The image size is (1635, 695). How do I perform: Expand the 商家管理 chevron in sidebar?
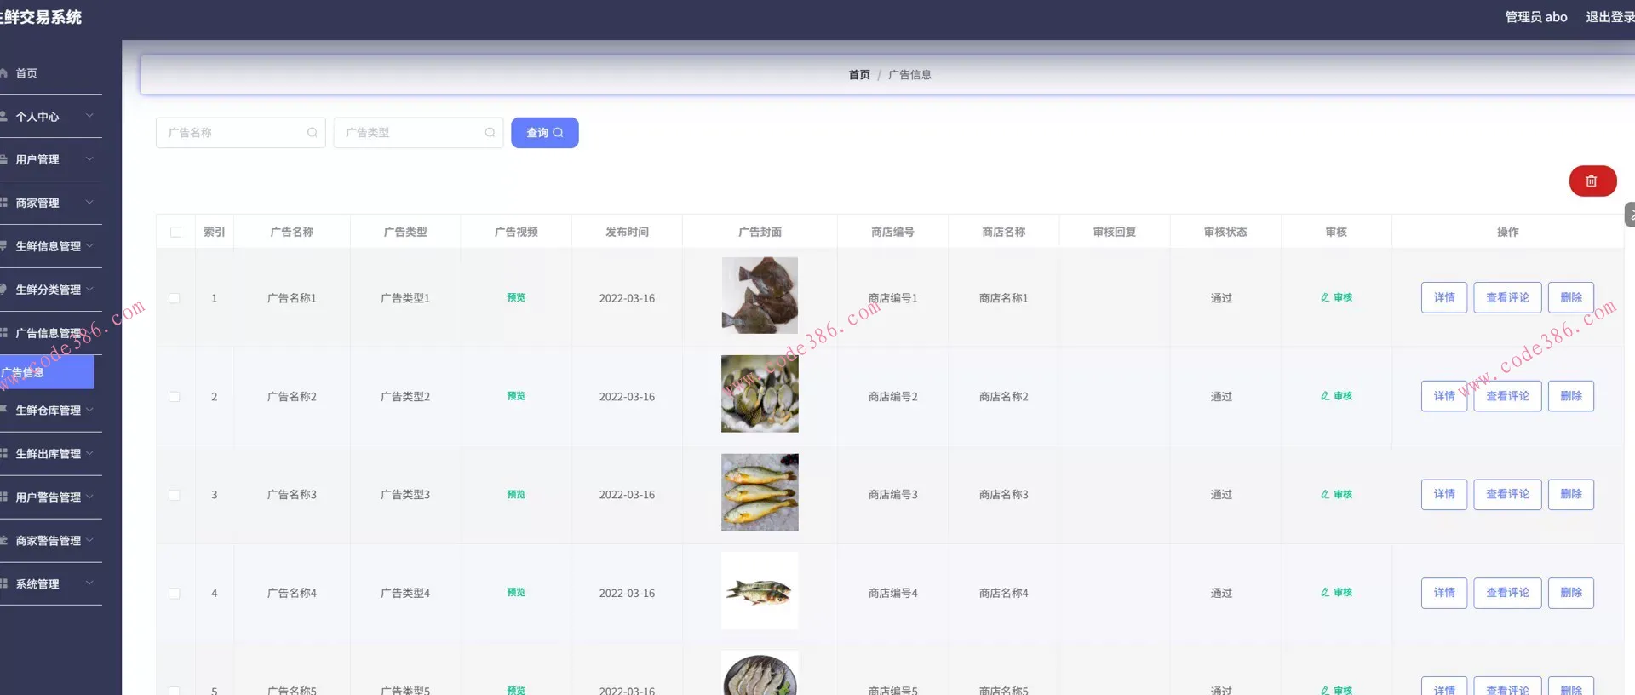(89, 203)
